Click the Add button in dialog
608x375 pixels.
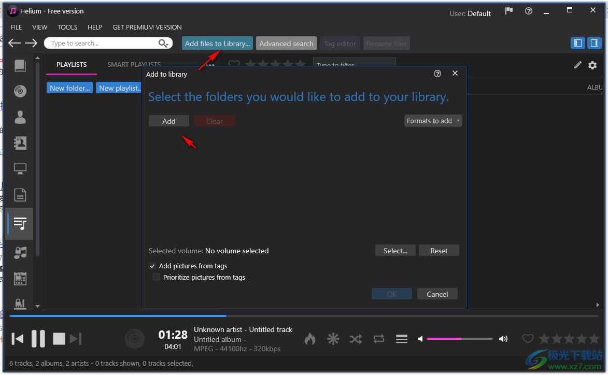click(169, 121)
